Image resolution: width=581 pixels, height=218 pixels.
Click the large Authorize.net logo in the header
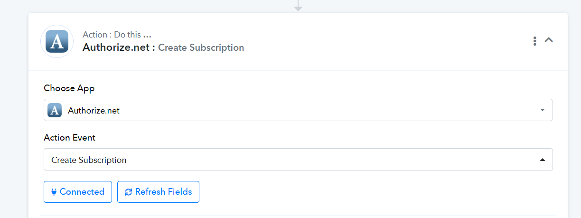(57, 41)
